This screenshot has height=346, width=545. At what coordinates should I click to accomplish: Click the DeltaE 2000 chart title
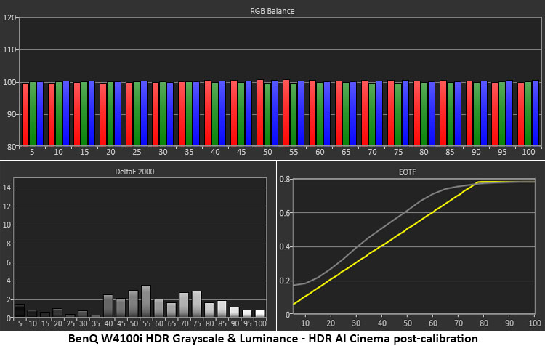pyautogui.click(x=140, y=172)
